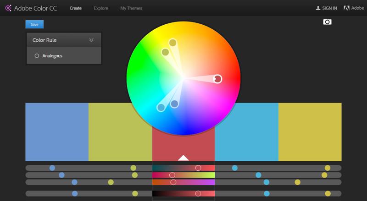Click the olive dot on third slider row
This screenshot has height=201, width=367.
click(111, 182)
